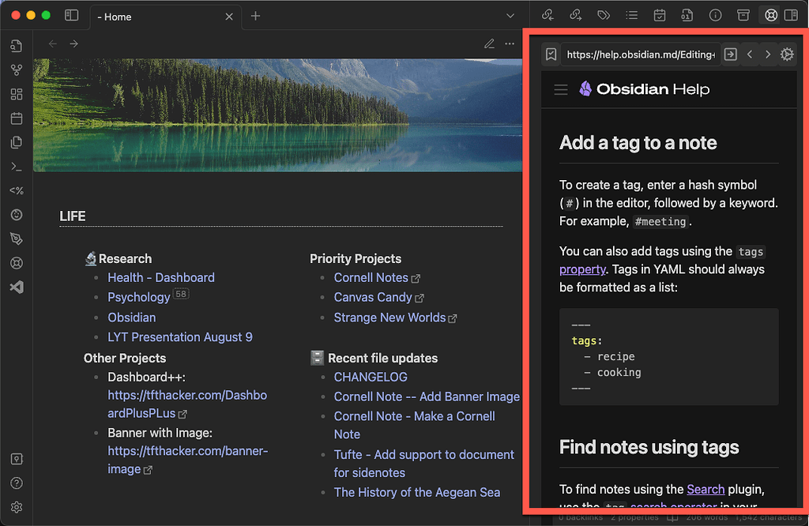
Task: Open the terminal from the left ribbon
Action: coord(17,167)
